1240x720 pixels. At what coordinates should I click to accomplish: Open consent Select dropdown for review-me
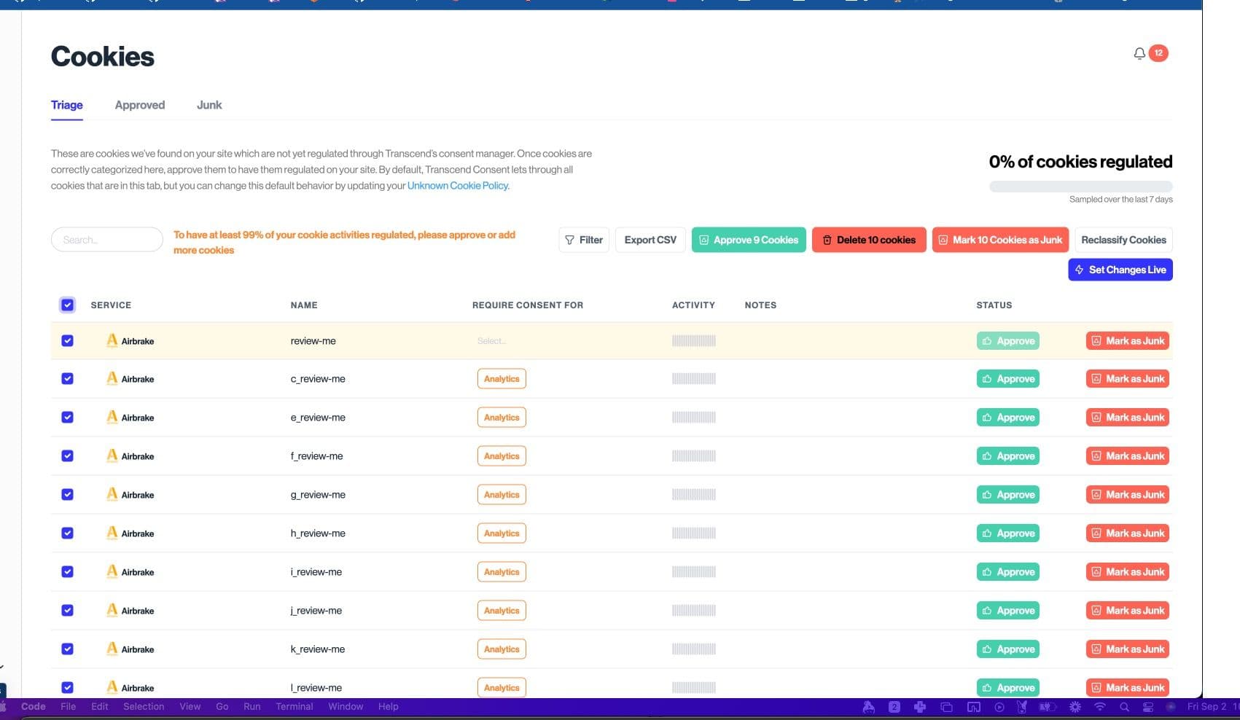coord(492,341)
